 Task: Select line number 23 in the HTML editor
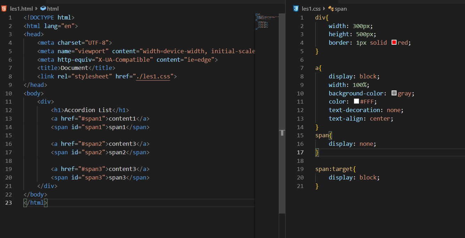[x=9, y=203]
